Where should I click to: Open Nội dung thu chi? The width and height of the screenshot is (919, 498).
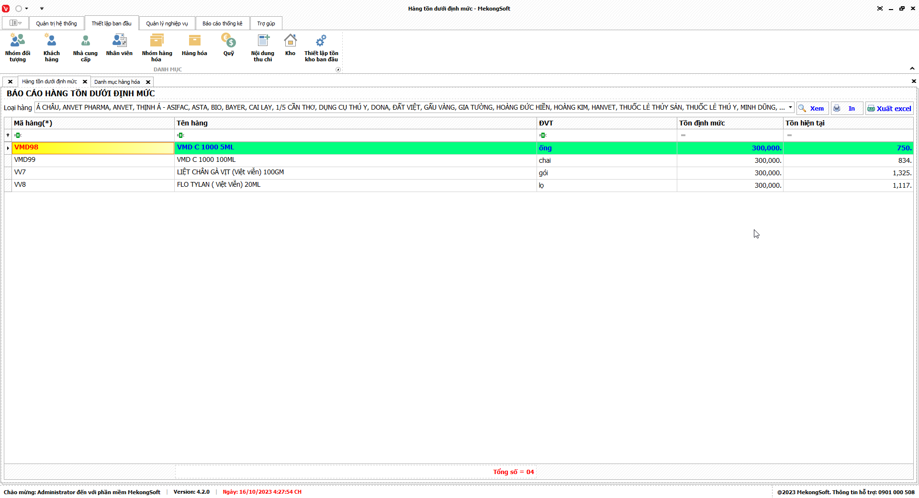[263, 47]
